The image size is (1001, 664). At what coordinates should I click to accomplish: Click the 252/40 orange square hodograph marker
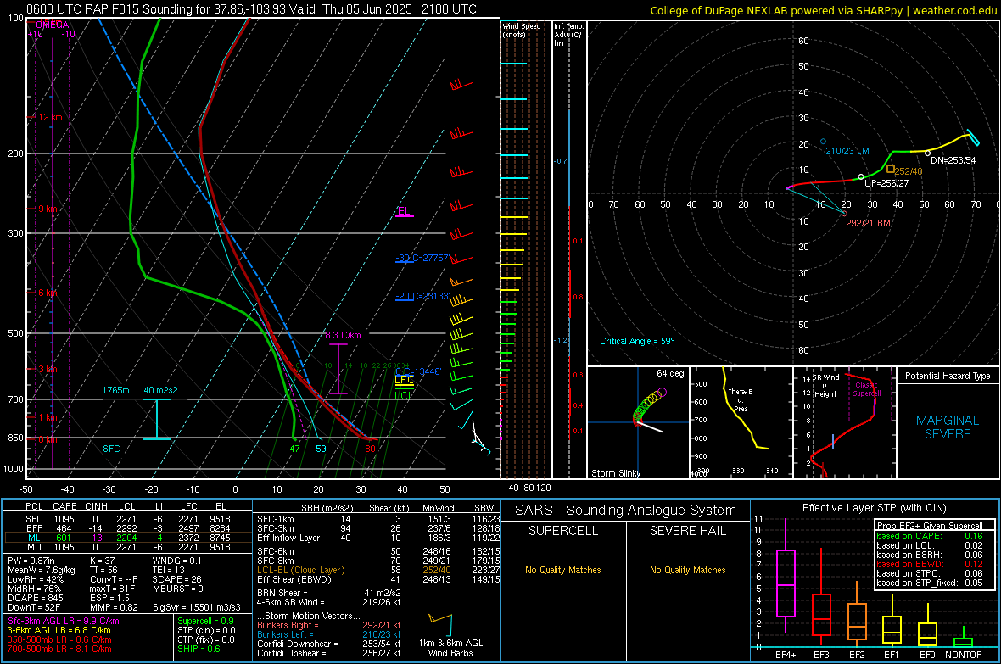coord(891,170)
